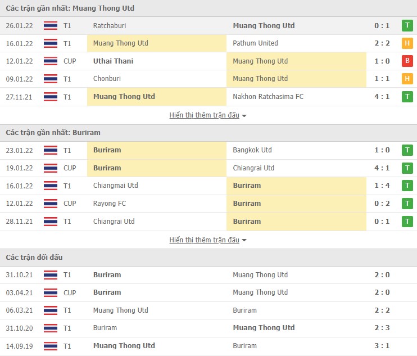This screenshot has height=356, width=417.
Task: Expand more Buriram recent matches
Action: click(x=208, y=240)
